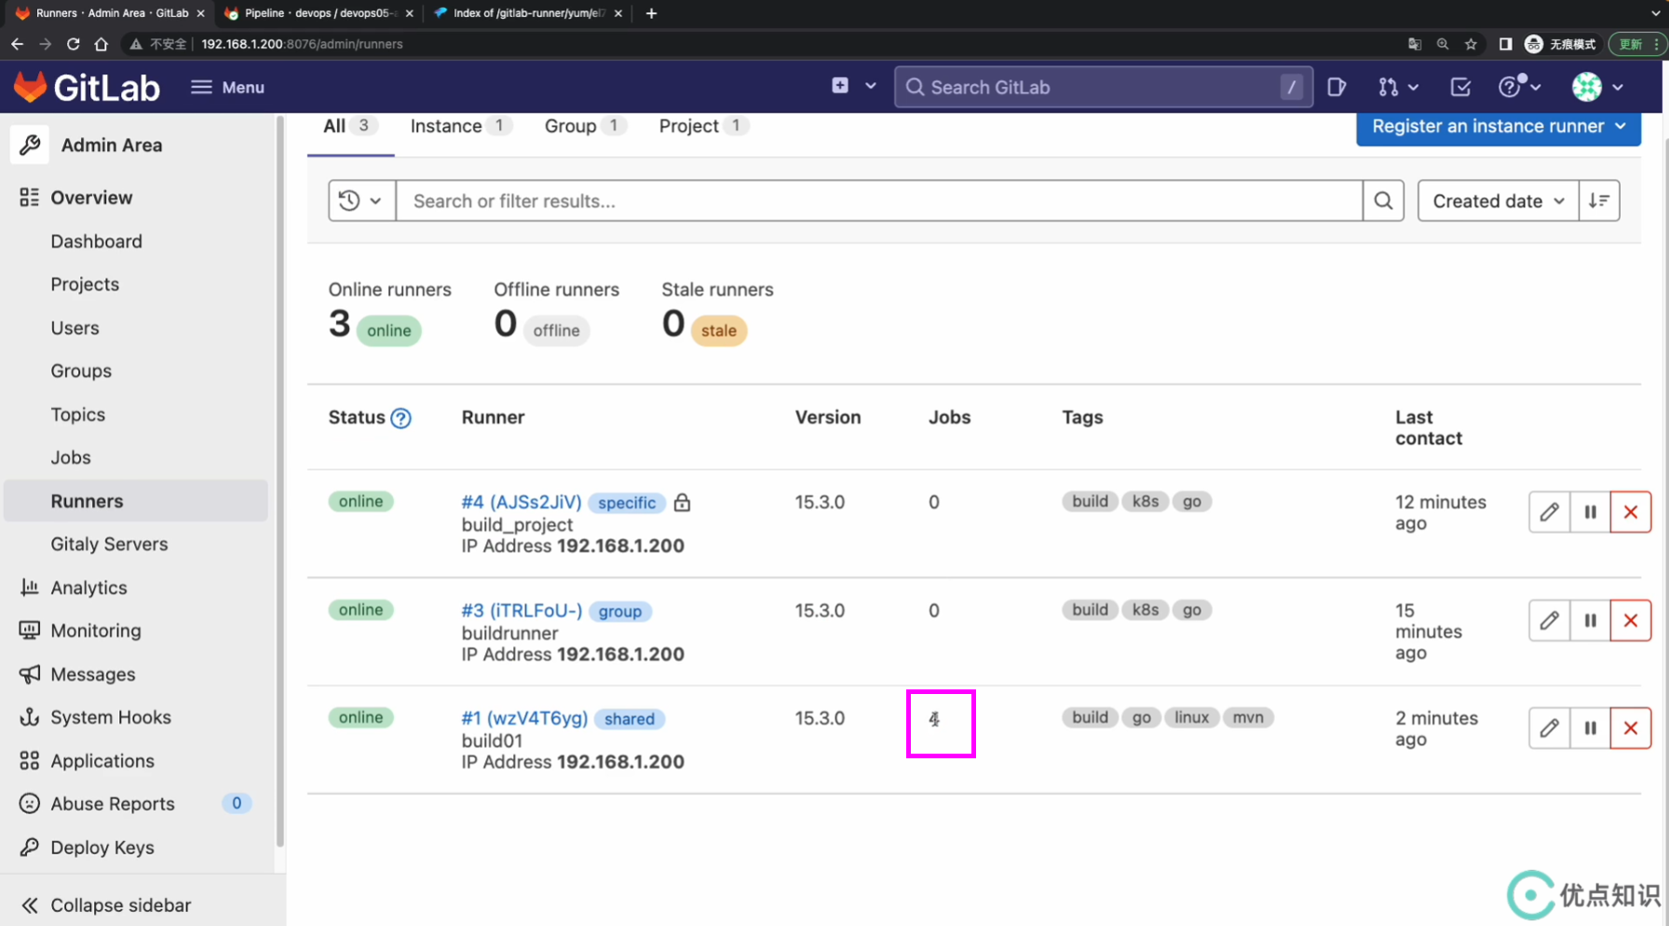Viewport: 1669px width, 926px height.
Task: Switch to the Group runners tab
Action: coord(585,126)
